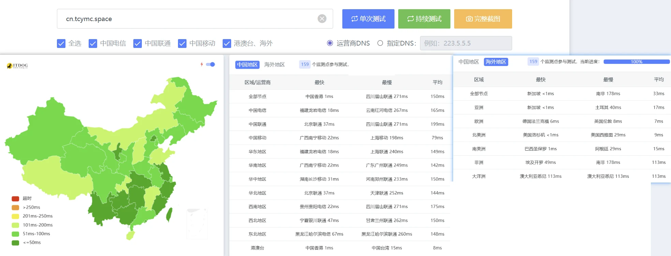Select the 华北地区 row

point(340,193)
